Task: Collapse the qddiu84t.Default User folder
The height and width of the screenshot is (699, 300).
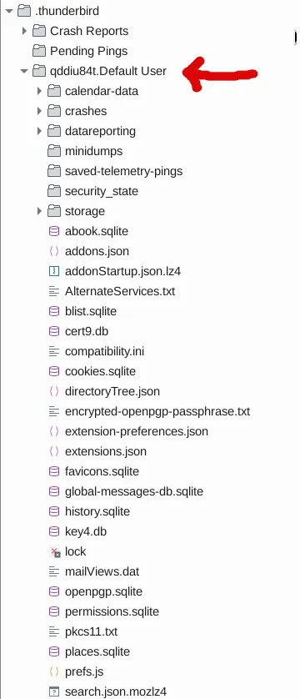Action: point(24,71)
